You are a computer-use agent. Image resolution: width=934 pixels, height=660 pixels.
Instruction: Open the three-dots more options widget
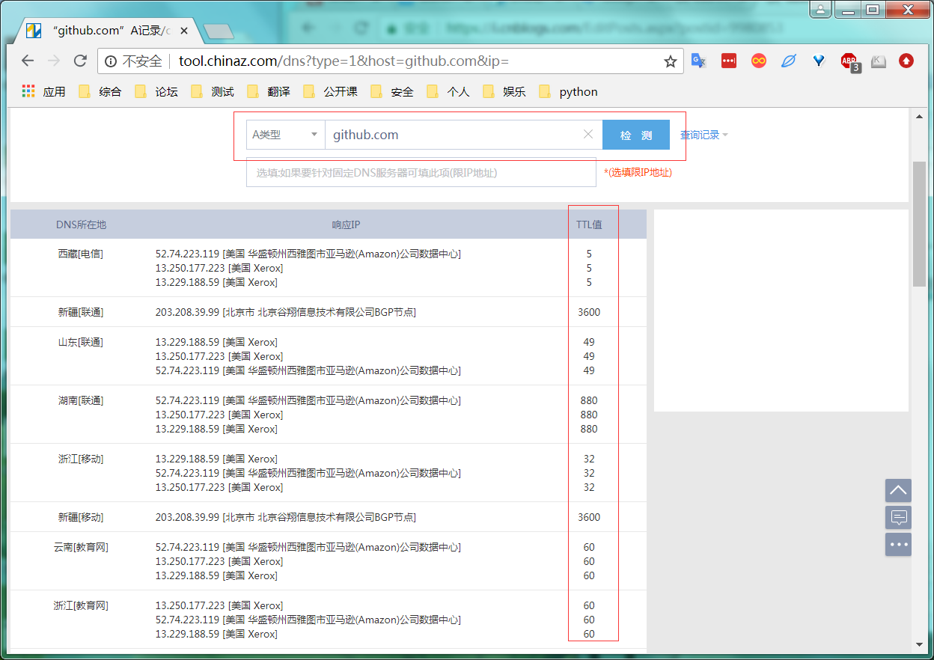898,544
